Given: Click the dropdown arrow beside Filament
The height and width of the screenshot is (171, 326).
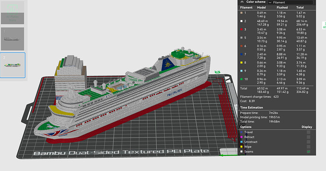Looking at the screenshot, I should [x=270, y=2].
